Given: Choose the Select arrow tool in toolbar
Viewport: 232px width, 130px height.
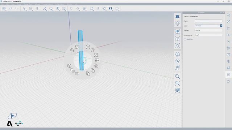Looking at the screenshot, I should (24, 8).
